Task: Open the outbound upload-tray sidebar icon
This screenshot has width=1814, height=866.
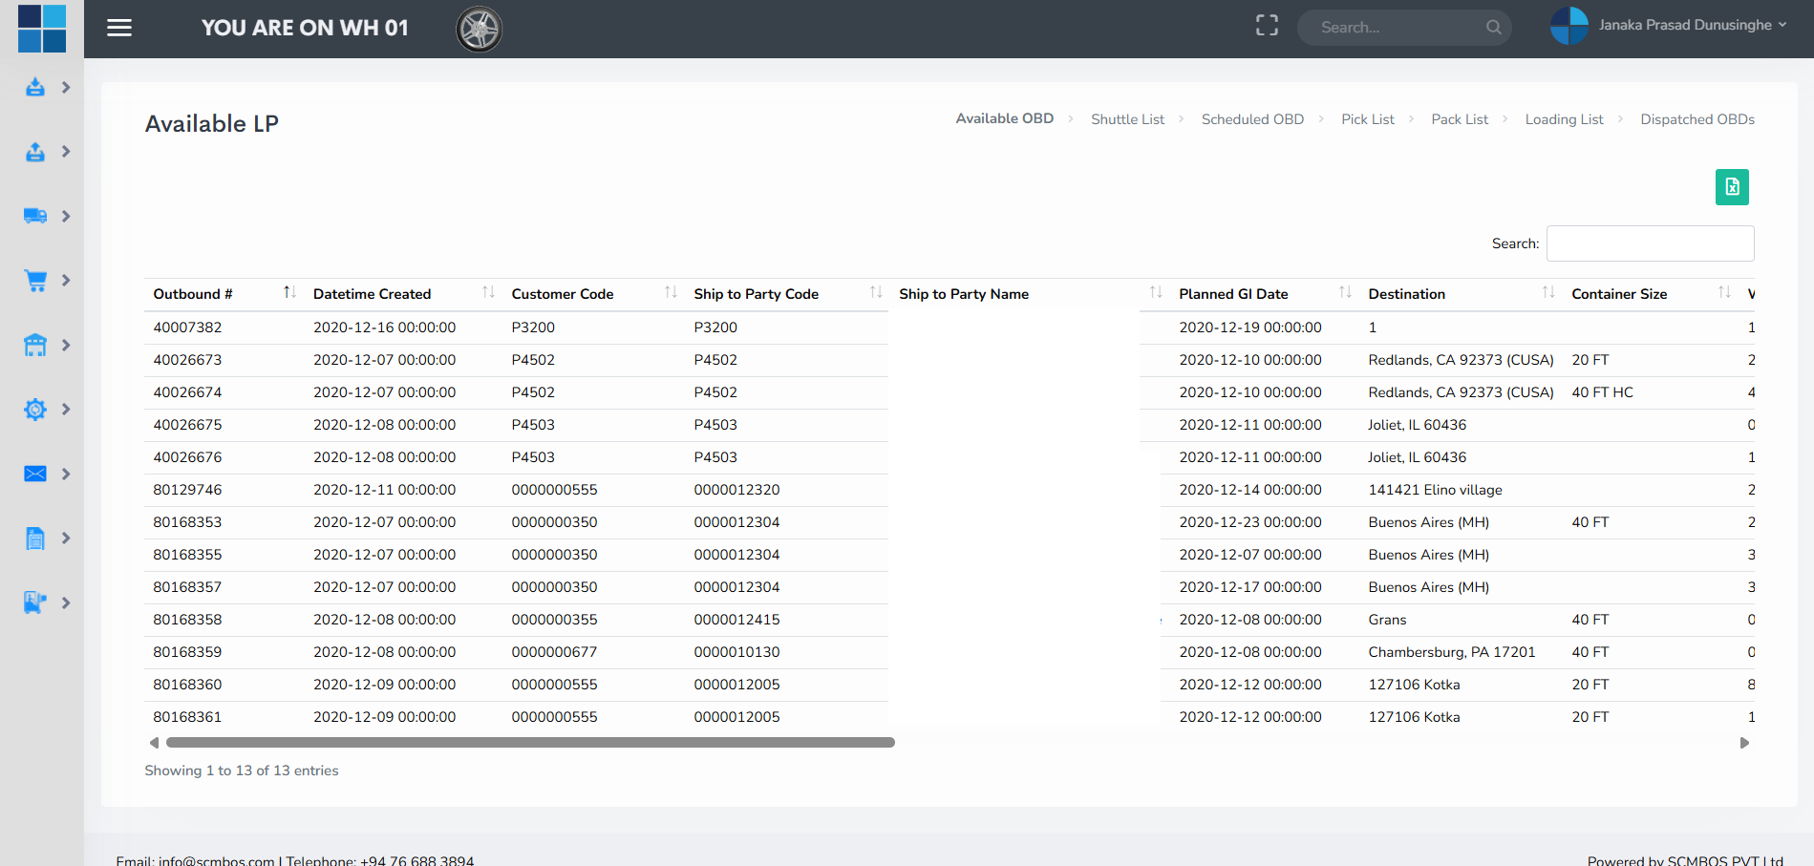Action: tap(35, 152)
